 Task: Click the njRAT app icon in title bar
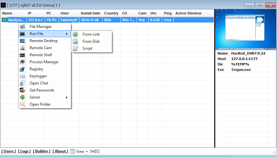[3, 5]
